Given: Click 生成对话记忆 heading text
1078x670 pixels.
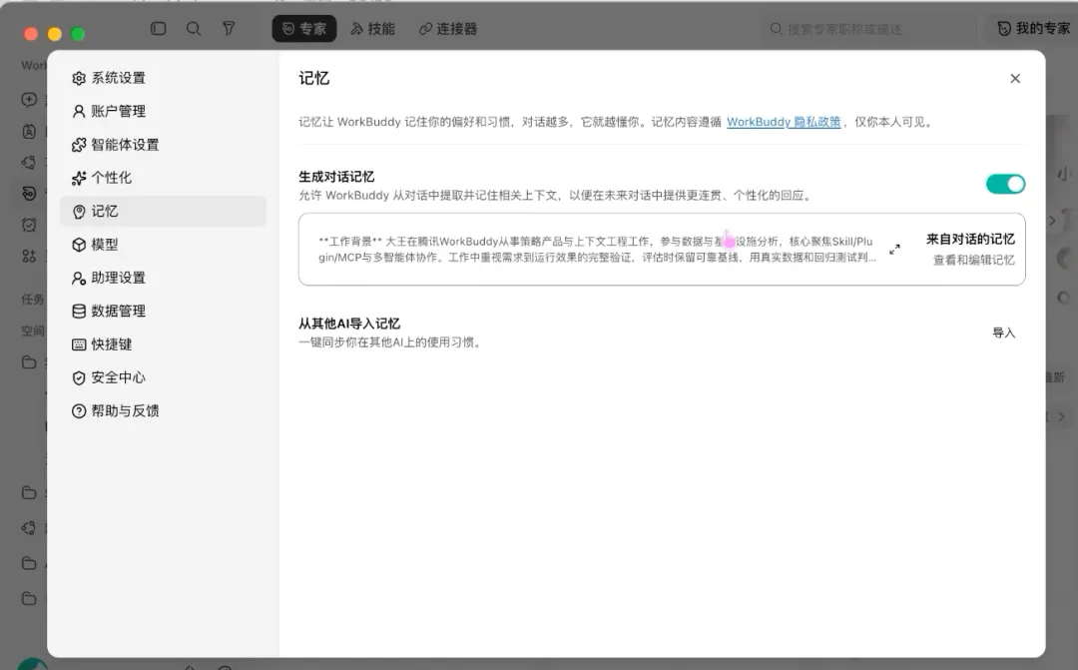Looking at the screenshot, I should (336, 177).
